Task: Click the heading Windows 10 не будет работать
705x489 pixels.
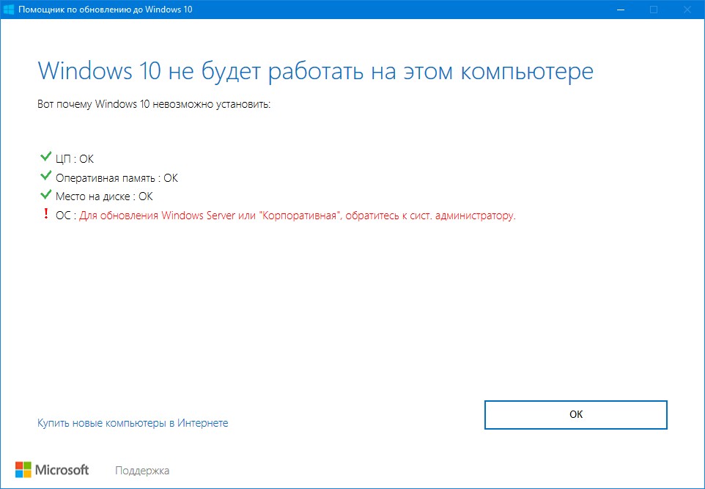Action: coord(315,72)
